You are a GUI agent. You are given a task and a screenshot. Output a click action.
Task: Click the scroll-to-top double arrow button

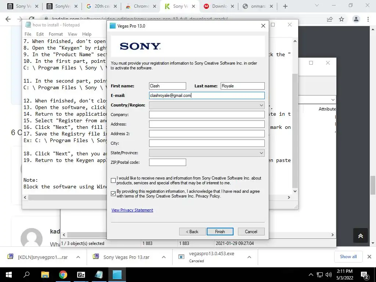[361, 236]
